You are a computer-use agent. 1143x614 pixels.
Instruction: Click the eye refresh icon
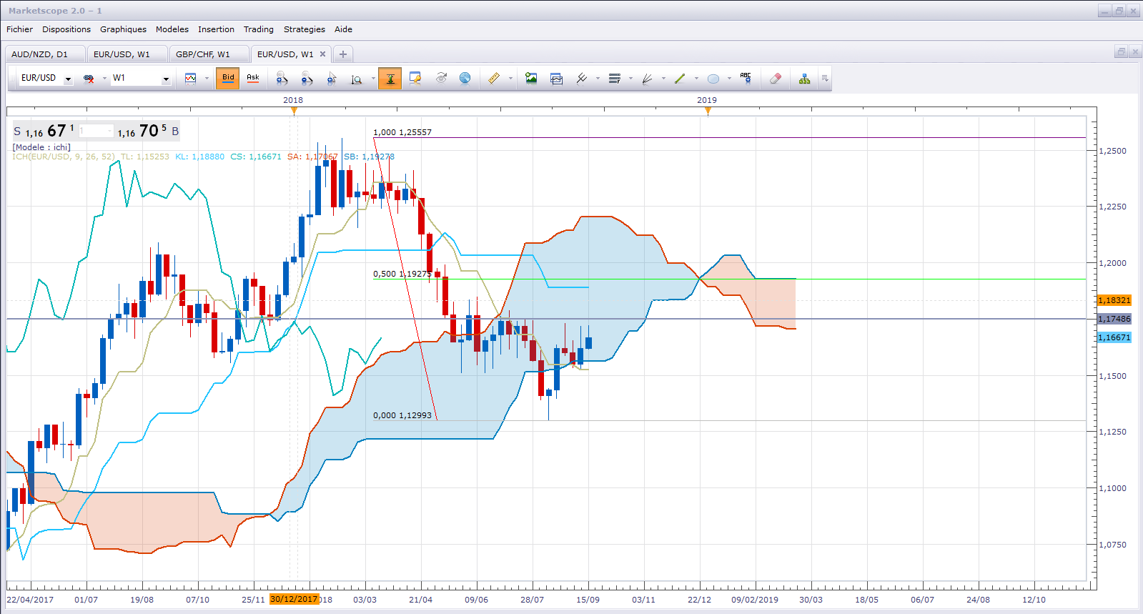[x=441, y=79]
